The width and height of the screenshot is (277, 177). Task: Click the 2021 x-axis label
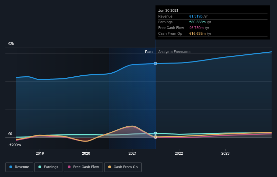click(133, 153)
